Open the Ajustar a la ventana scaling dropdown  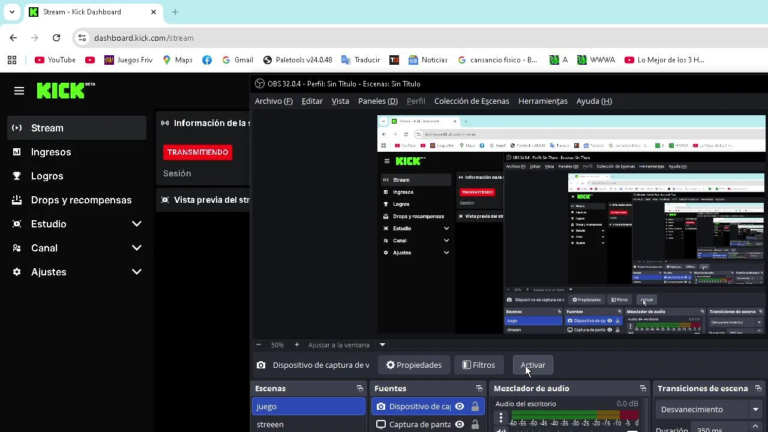click(382, 344)
